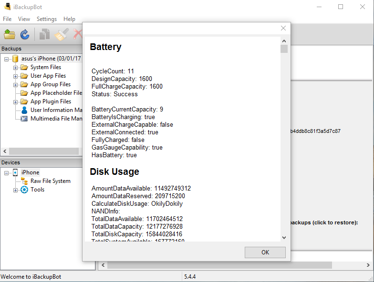Click the TotalDiskCapacity: 15844028416 line
Screen dimensions: 374x282
pos(136,234)
